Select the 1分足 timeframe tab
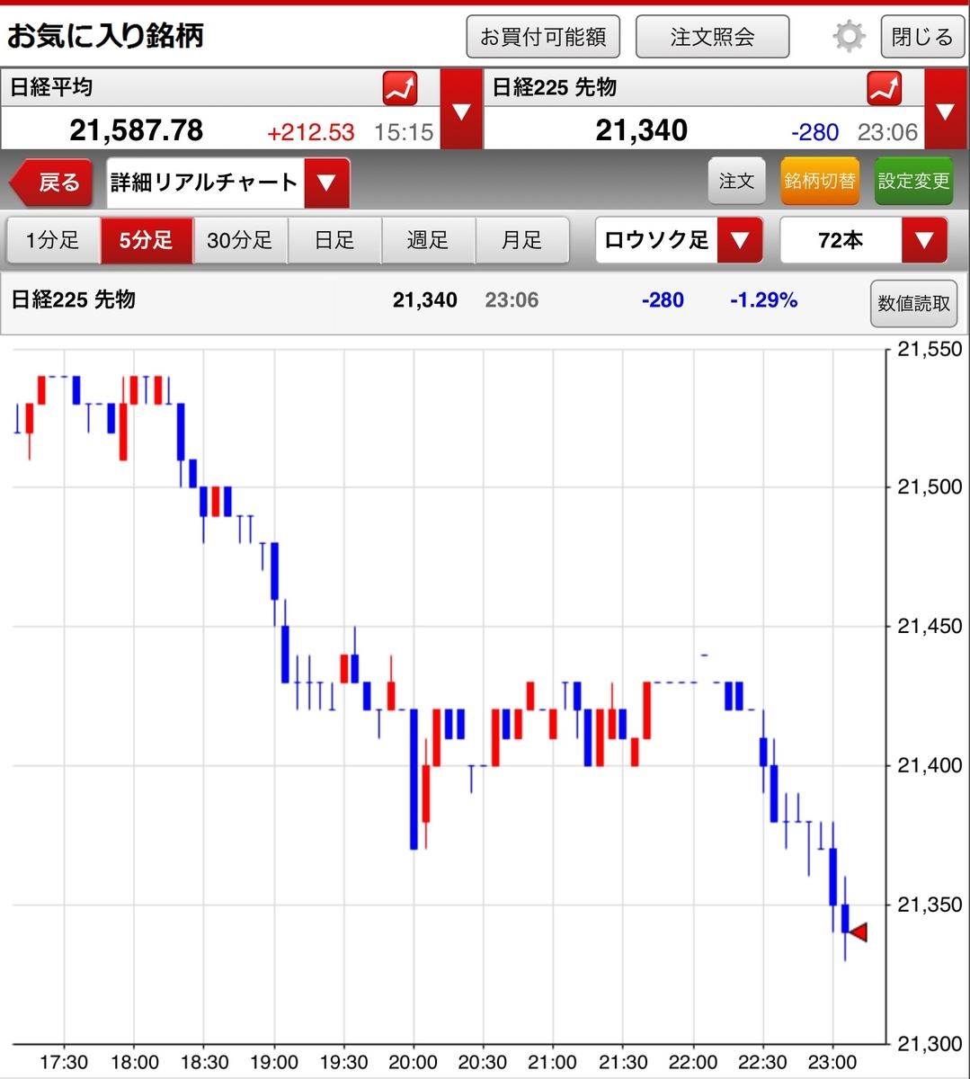 53,240
